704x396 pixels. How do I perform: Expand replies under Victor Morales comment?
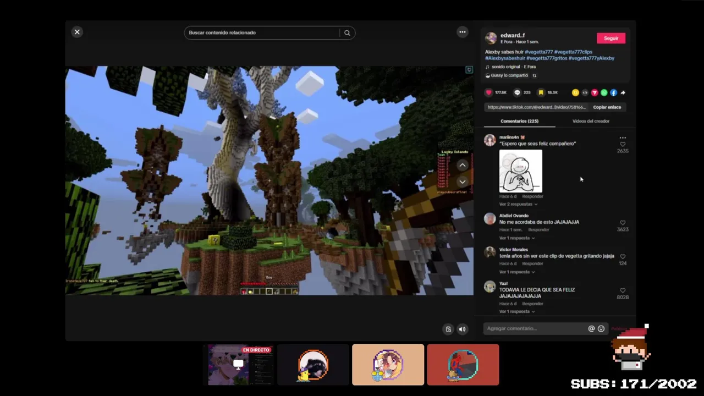point(517,272)
